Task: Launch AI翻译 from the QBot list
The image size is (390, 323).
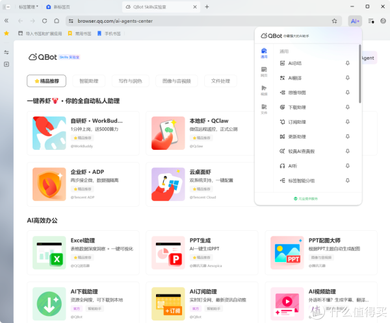Action: tap(294, 78)
